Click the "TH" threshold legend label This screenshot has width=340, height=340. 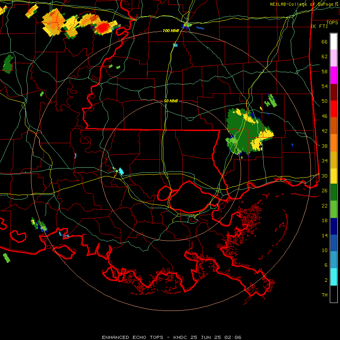tap(325, 295)
